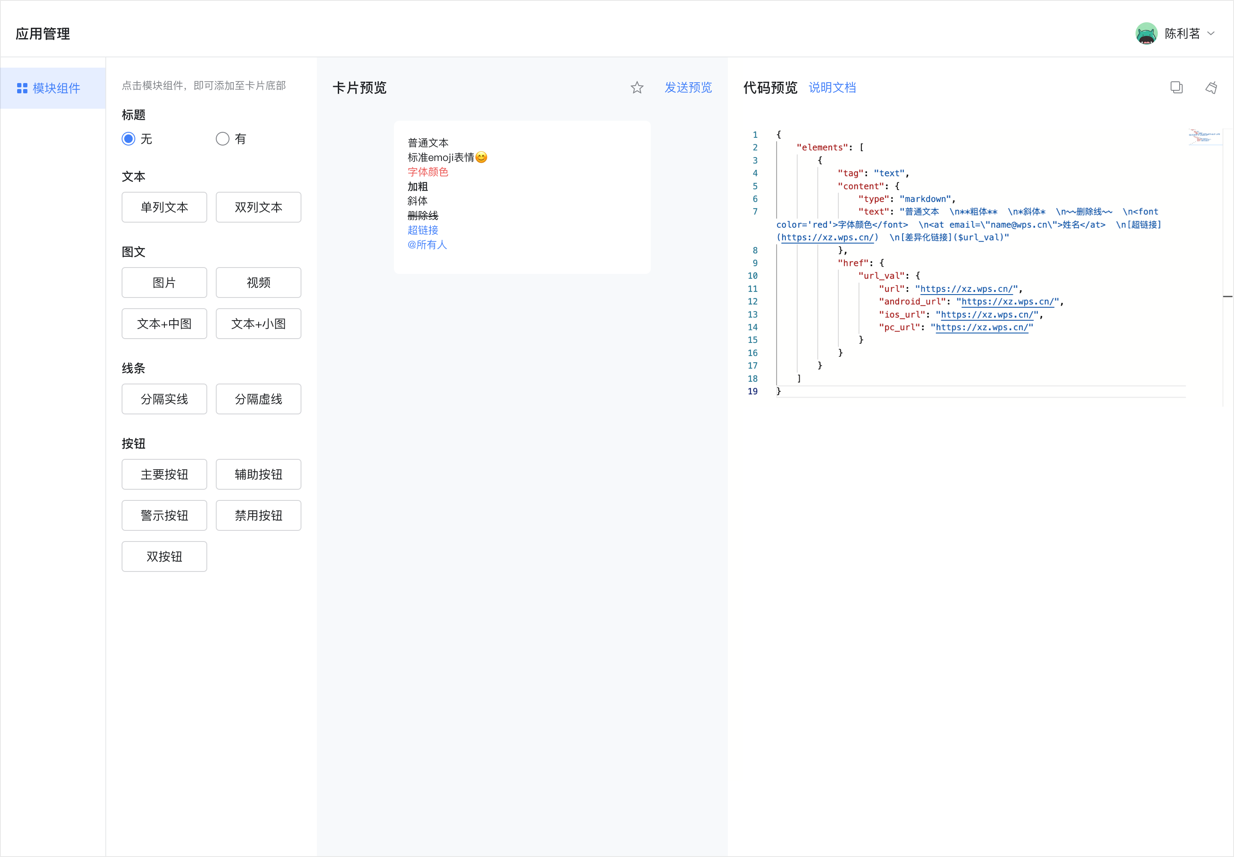The height and width of the screenshot is (857, 1234).
Task: Toggle the favorite star in 卡片预览
Action: (x=636, y=87)
